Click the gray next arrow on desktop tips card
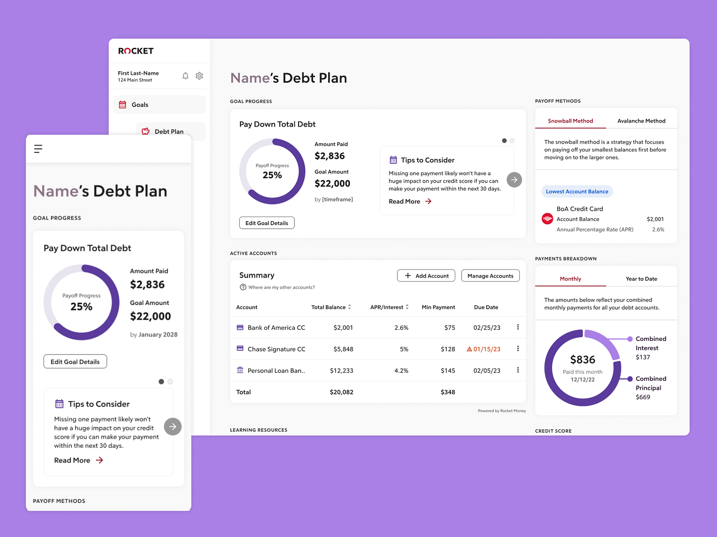Viewport: 717px width, 537px height. click(x=514, y=180)
